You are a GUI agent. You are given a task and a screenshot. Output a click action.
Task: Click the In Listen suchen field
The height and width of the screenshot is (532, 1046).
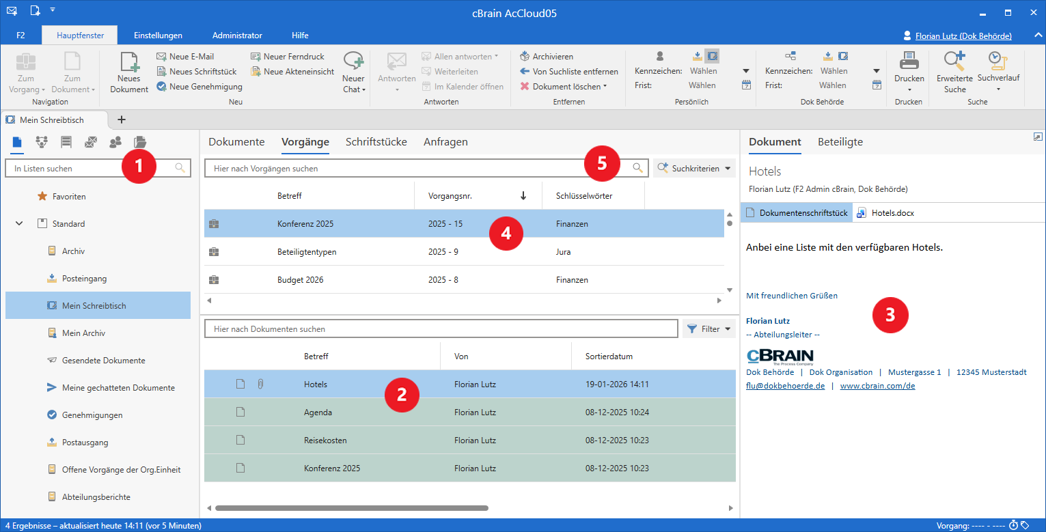(x=98, y=168)
